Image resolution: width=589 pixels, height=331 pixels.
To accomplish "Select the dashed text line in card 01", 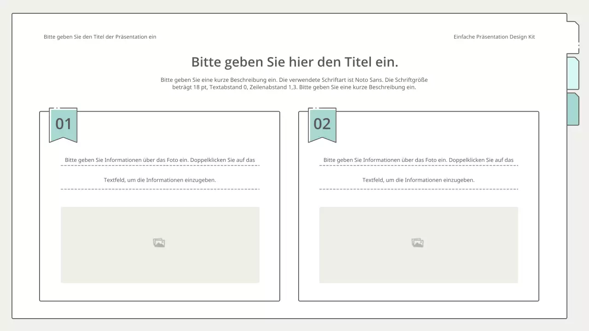I will point(160,160).
